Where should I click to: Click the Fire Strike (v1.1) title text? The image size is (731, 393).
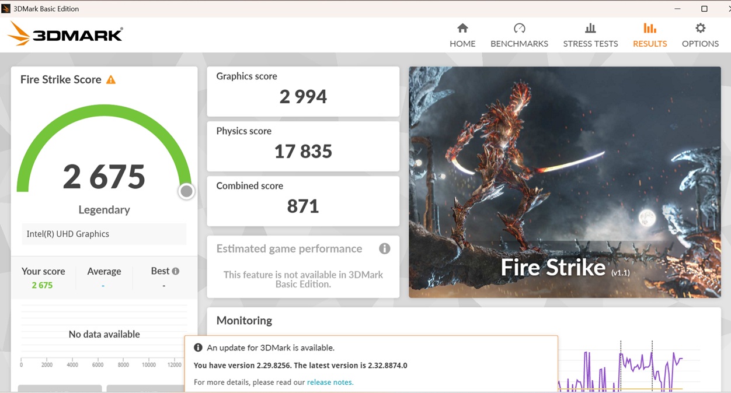[x=565, y=268]
